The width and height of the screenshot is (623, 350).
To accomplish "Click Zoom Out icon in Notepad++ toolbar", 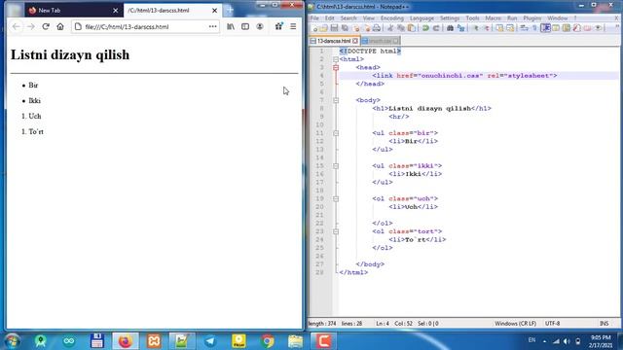I will pos(486,28).
